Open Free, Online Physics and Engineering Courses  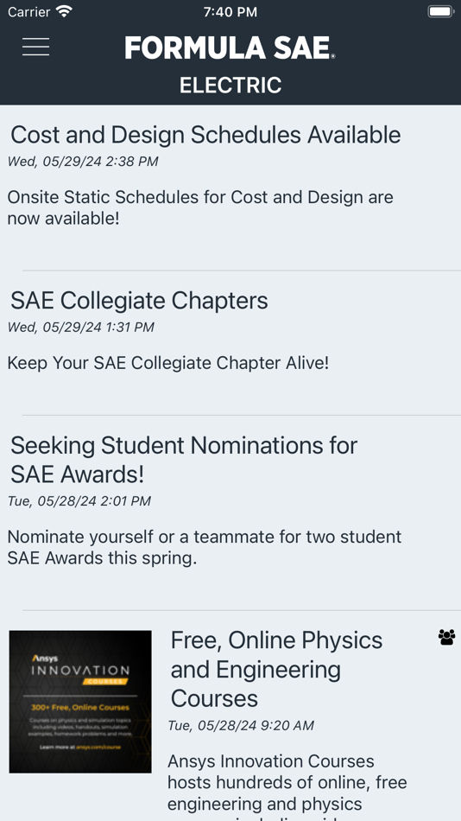coord(276,669)
